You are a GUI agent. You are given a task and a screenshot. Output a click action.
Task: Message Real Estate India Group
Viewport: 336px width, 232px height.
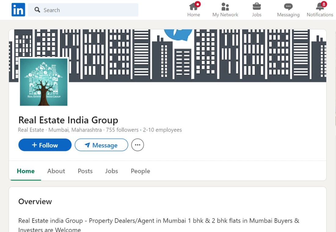101,145
